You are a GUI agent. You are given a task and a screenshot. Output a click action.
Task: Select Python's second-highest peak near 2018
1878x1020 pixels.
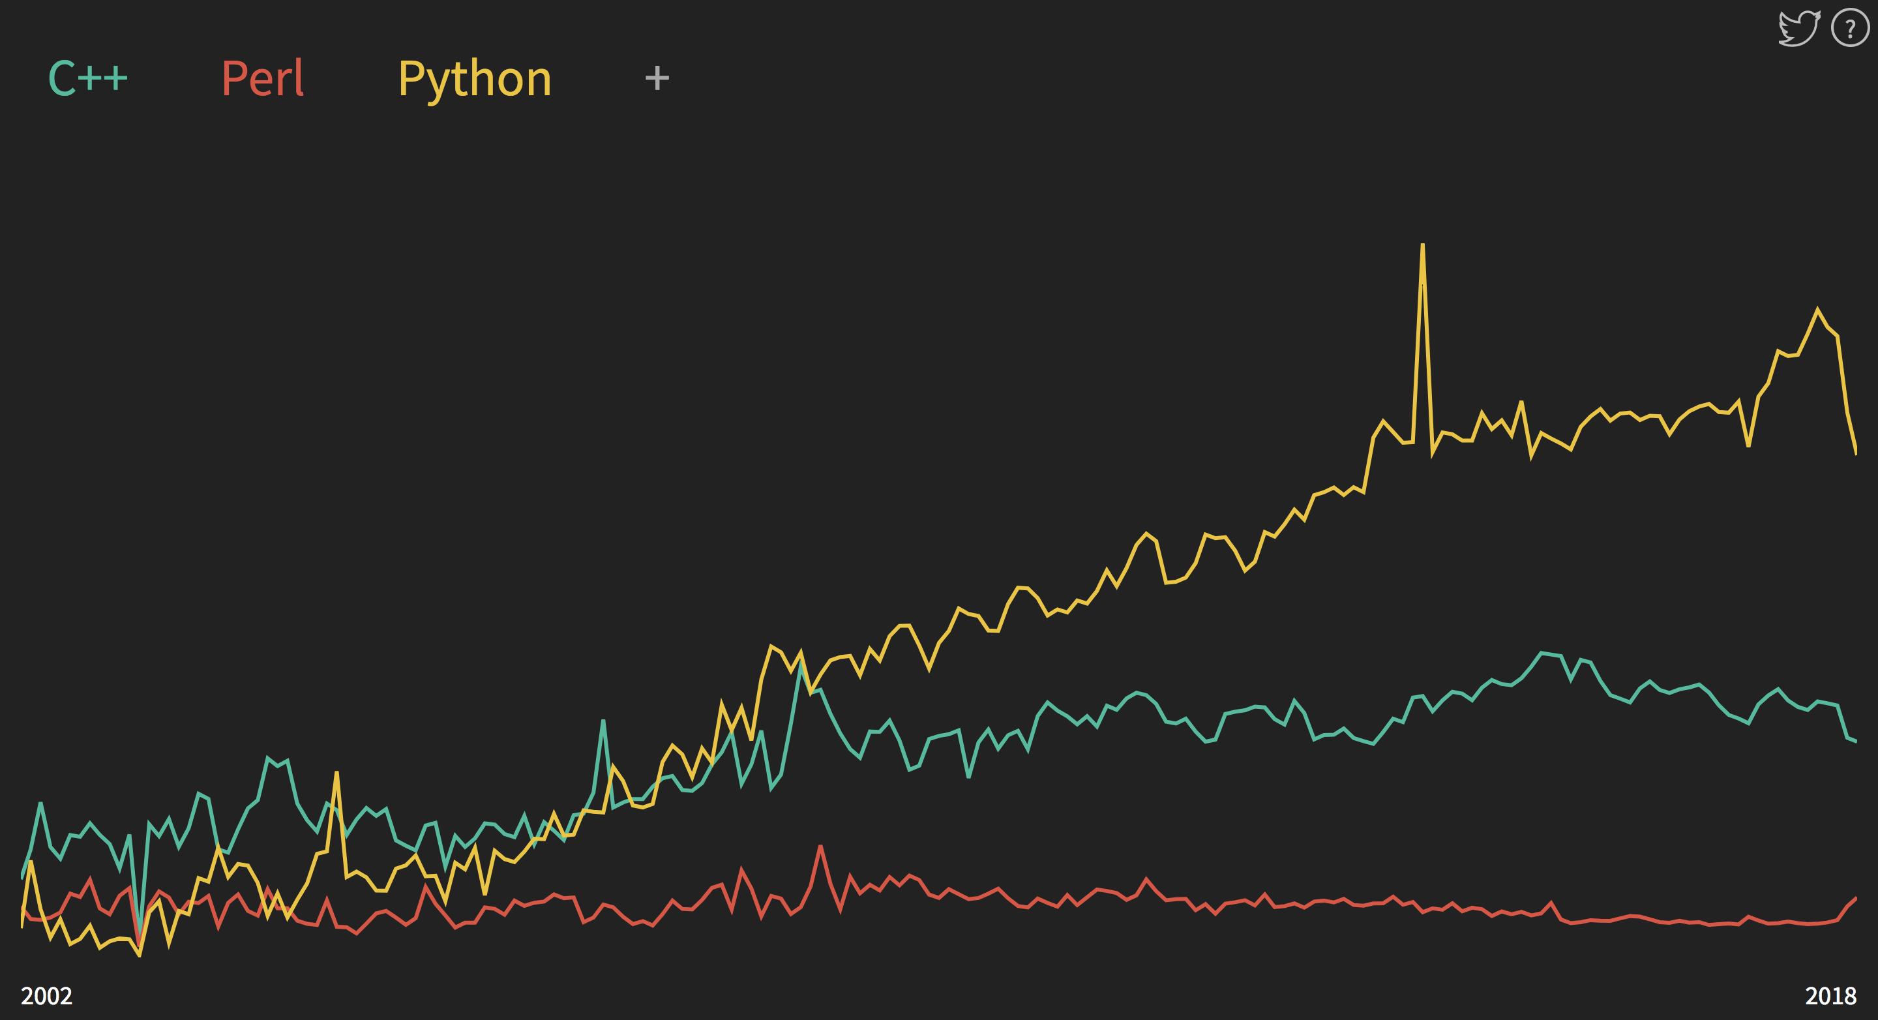tap(1817, 309)
